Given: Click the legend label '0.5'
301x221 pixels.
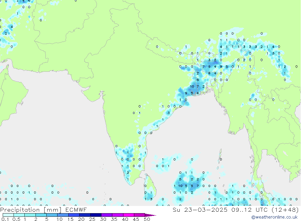Looking at the screenshot, I should point(16,219).
